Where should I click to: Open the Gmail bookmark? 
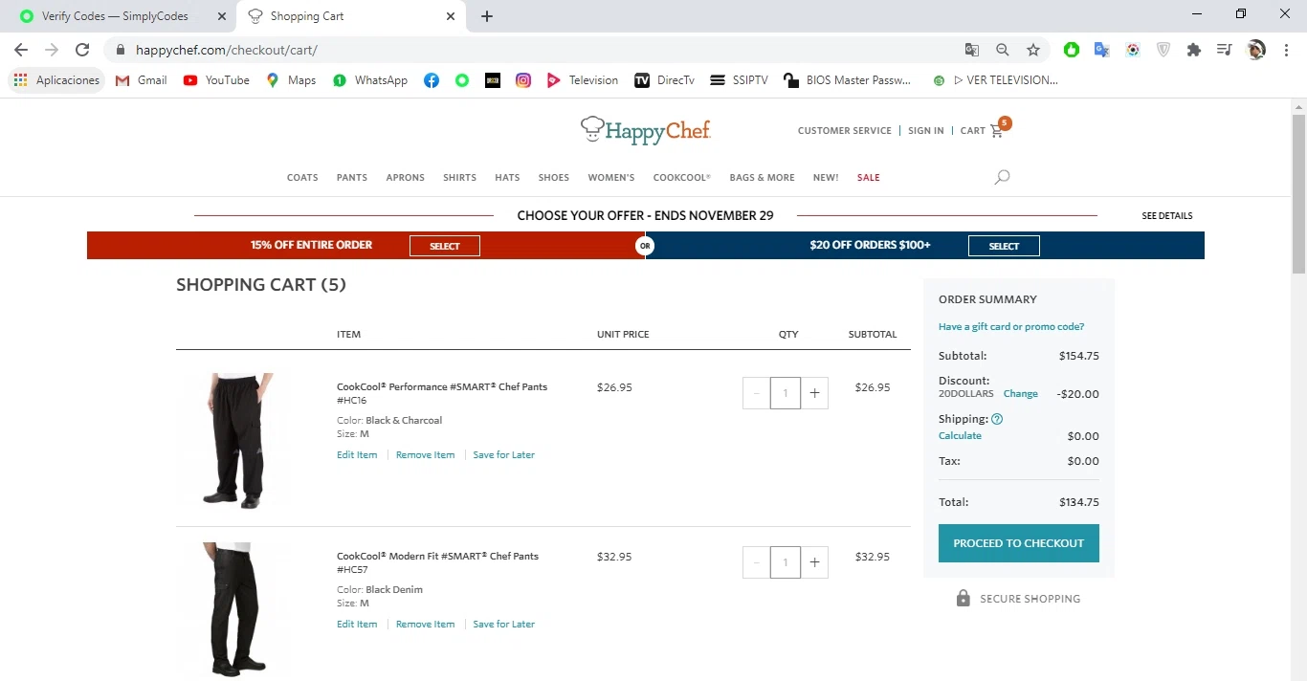point(141,80)
